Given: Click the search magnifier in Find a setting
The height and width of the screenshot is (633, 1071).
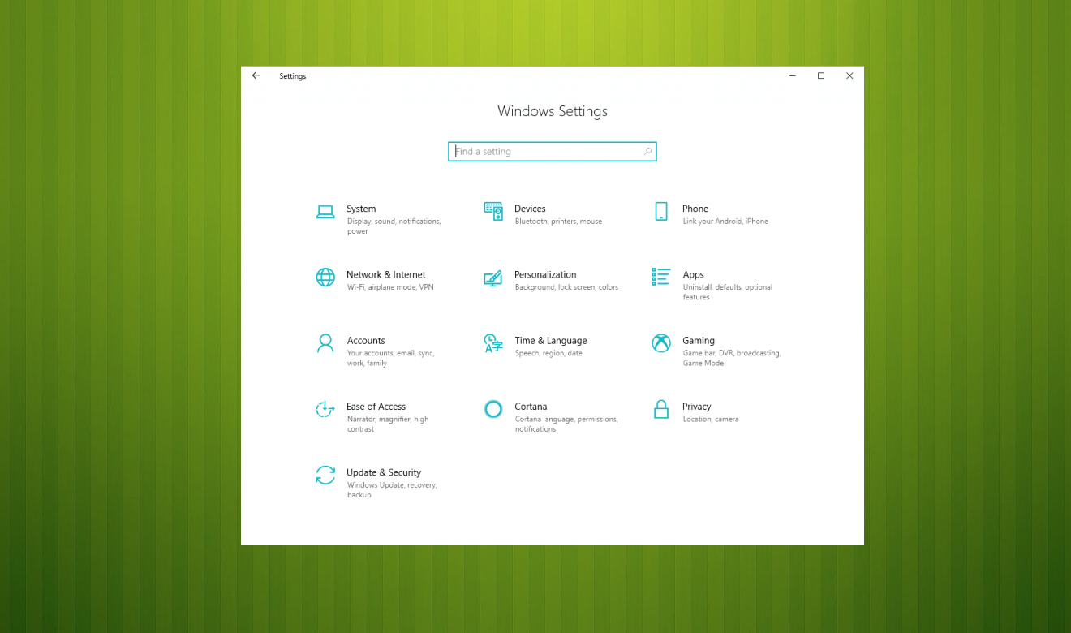Looking at the screenshot, I should point(647,152).
